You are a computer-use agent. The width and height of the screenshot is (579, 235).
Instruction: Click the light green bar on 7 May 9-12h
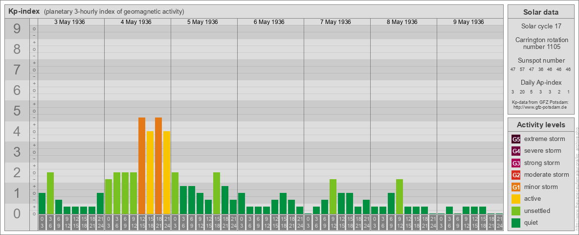333,197
